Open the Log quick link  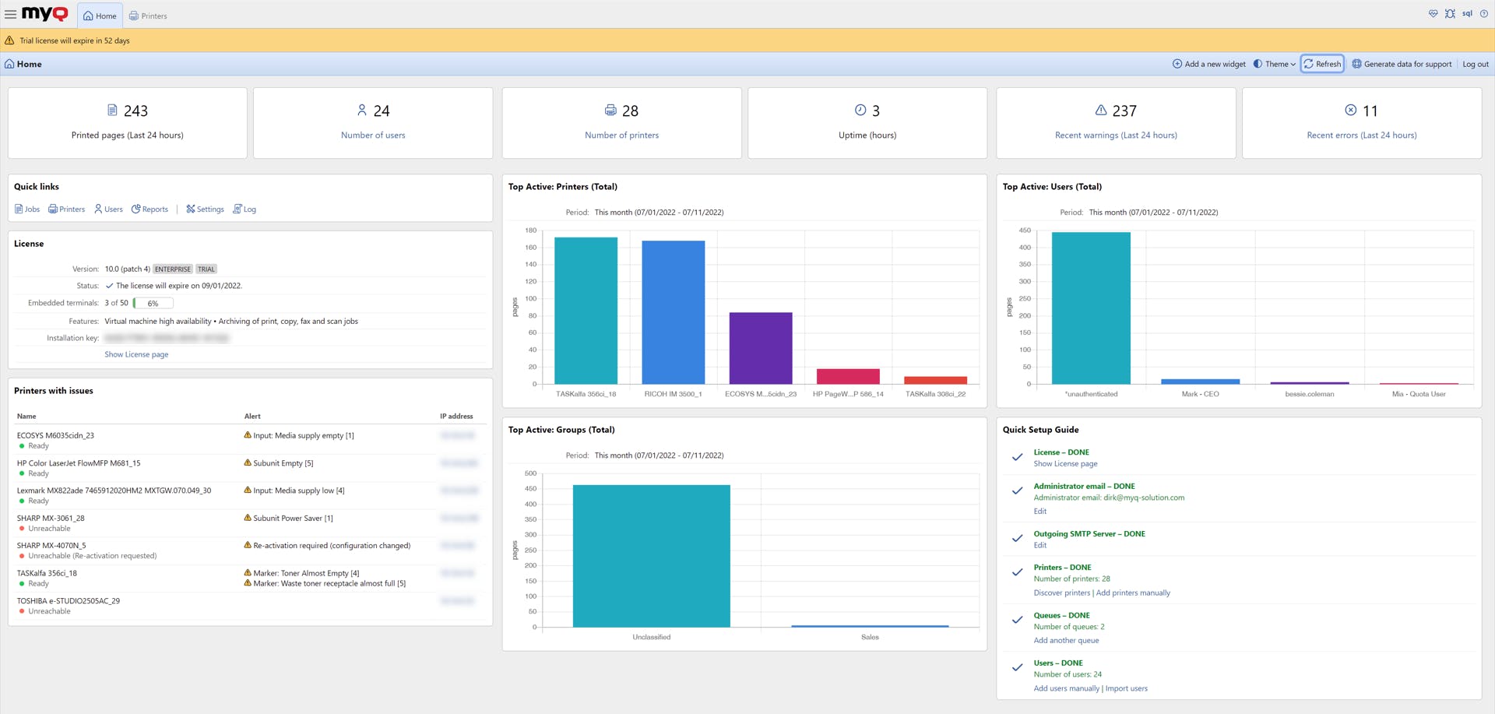click(244, 209)
